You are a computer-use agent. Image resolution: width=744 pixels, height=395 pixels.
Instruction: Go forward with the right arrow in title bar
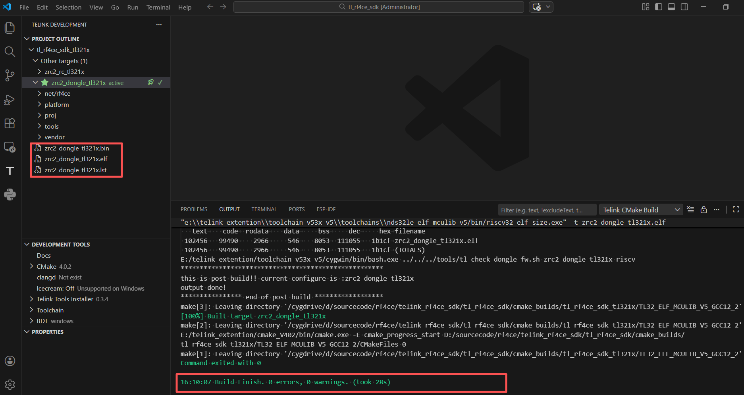pyautogui.click(x=223, y=7)
